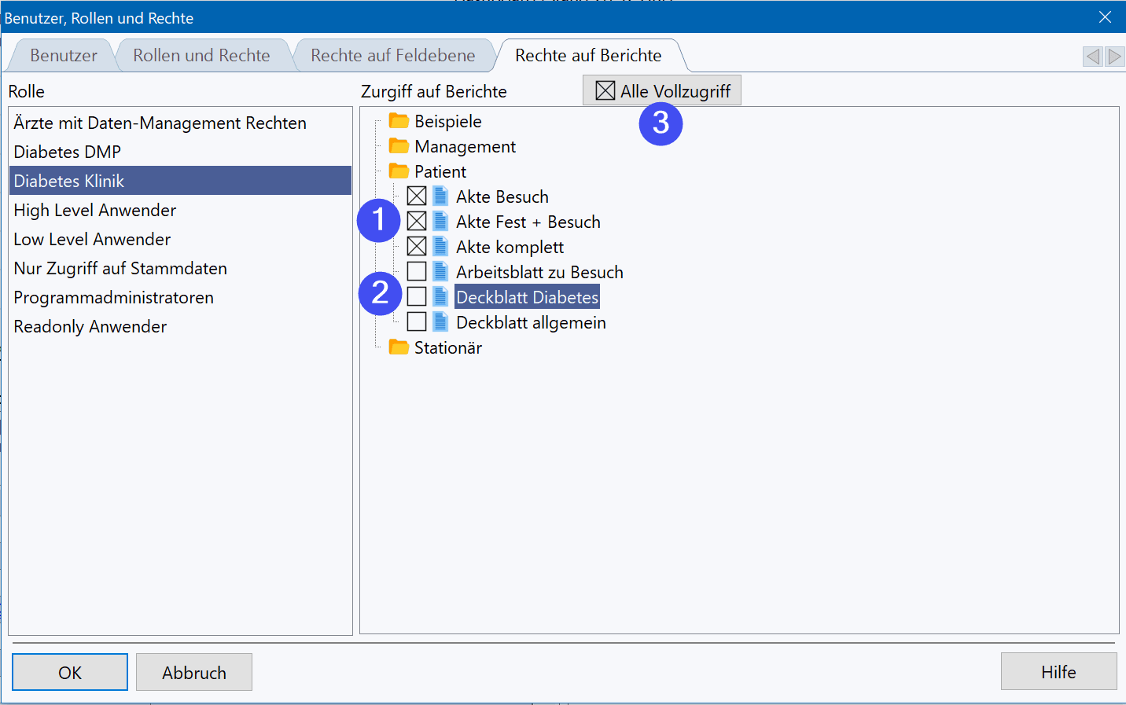Select the Programmadministratoren role
The width and height of the screenshot is (1126, 705).
coord(113,298)
